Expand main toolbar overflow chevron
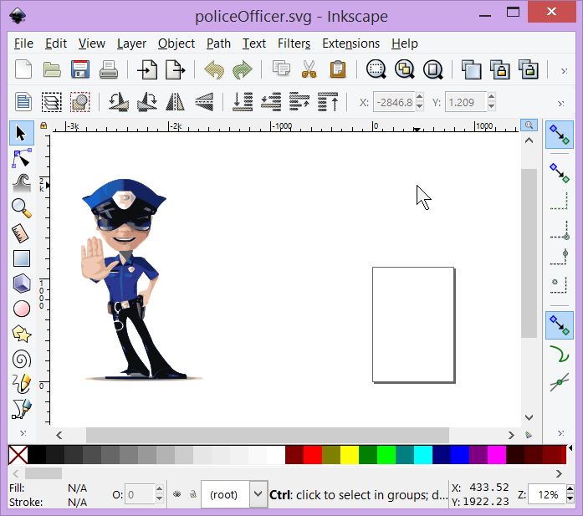Viewport: 583px width, 516px height. click(564, 70)
